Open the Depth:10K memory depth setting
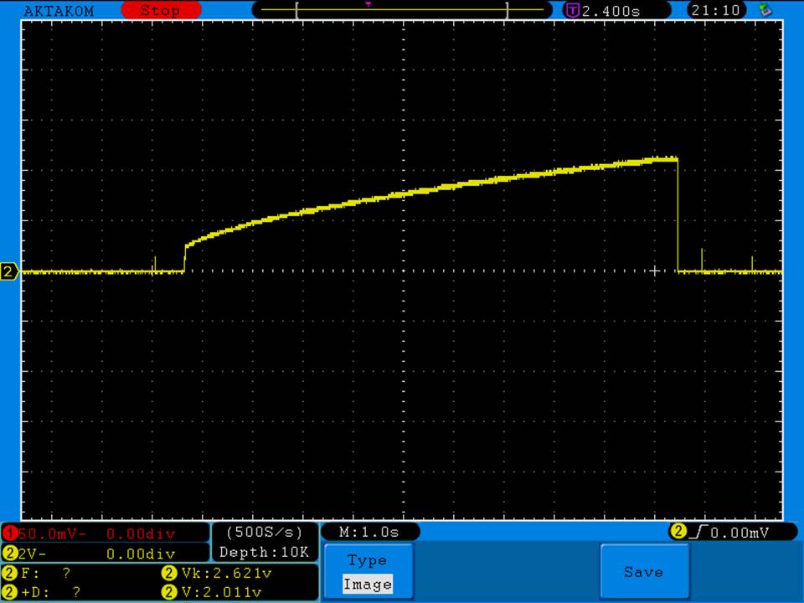The image size is (804, 603). pyautogui.click(x=265, y=553)
